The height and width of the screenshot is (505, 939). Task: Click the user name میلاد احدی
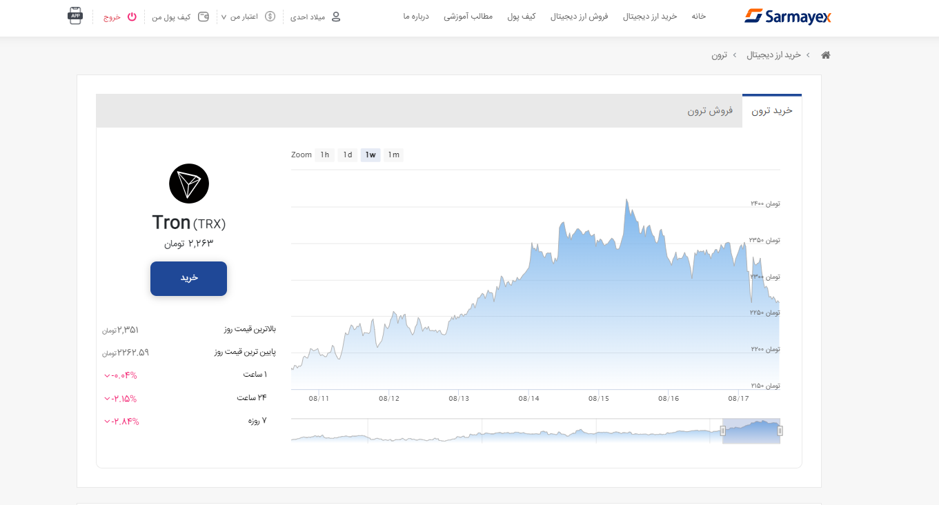307,17
